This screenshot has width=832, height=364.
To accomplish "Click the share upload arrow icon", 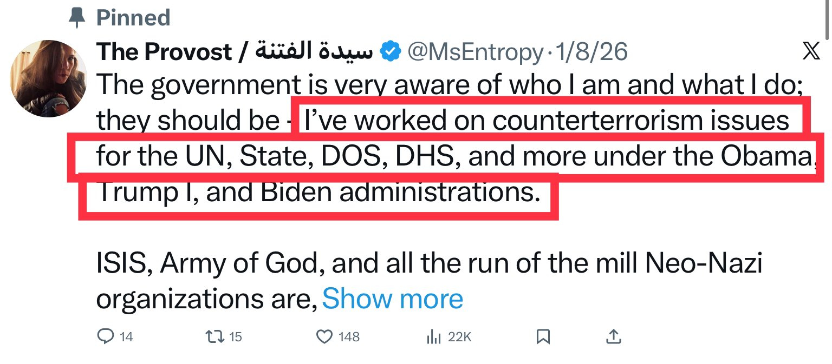I will [613, 337].
